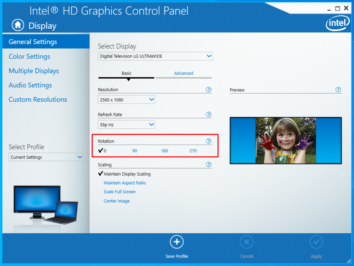Close the Intel control panel window

click(346, 8)
